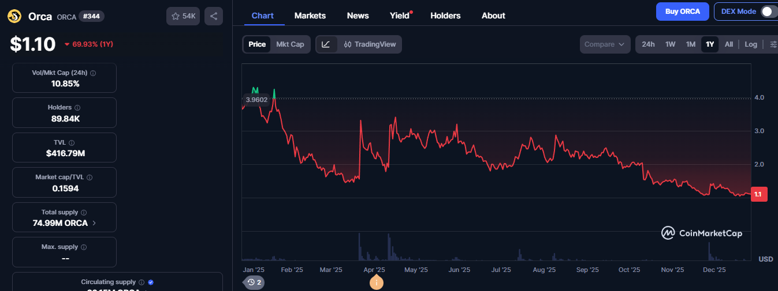Set chart range to 1Y
778x291 pixels.
pos(710,44)
